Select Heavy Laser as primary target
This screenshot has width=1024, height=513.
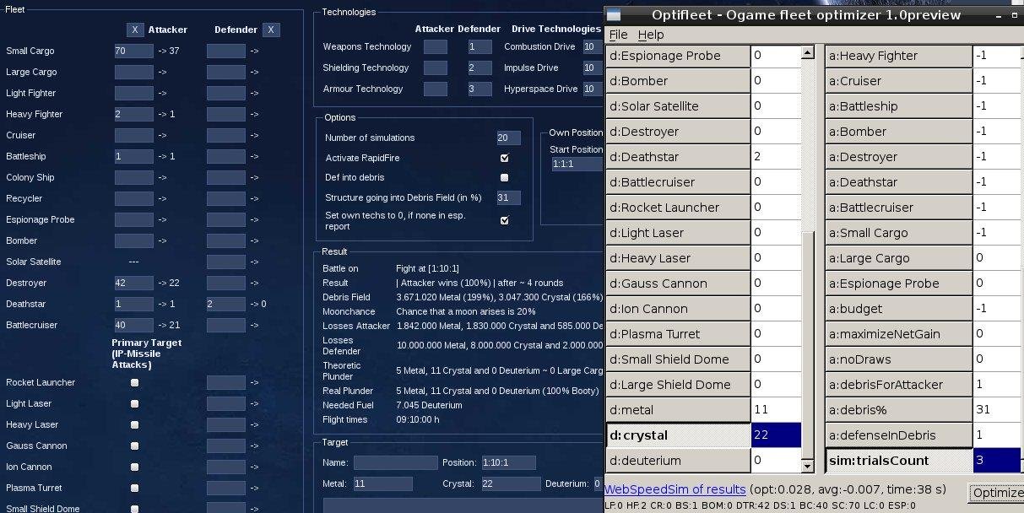(134, 424)
